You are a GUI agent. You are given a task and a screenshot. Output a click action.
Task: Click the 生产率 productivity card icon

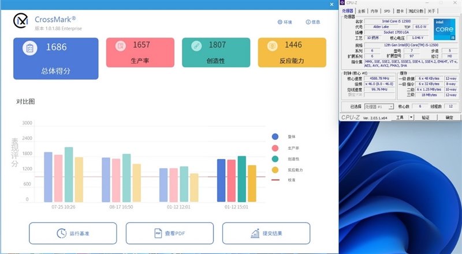coord(121,46)
